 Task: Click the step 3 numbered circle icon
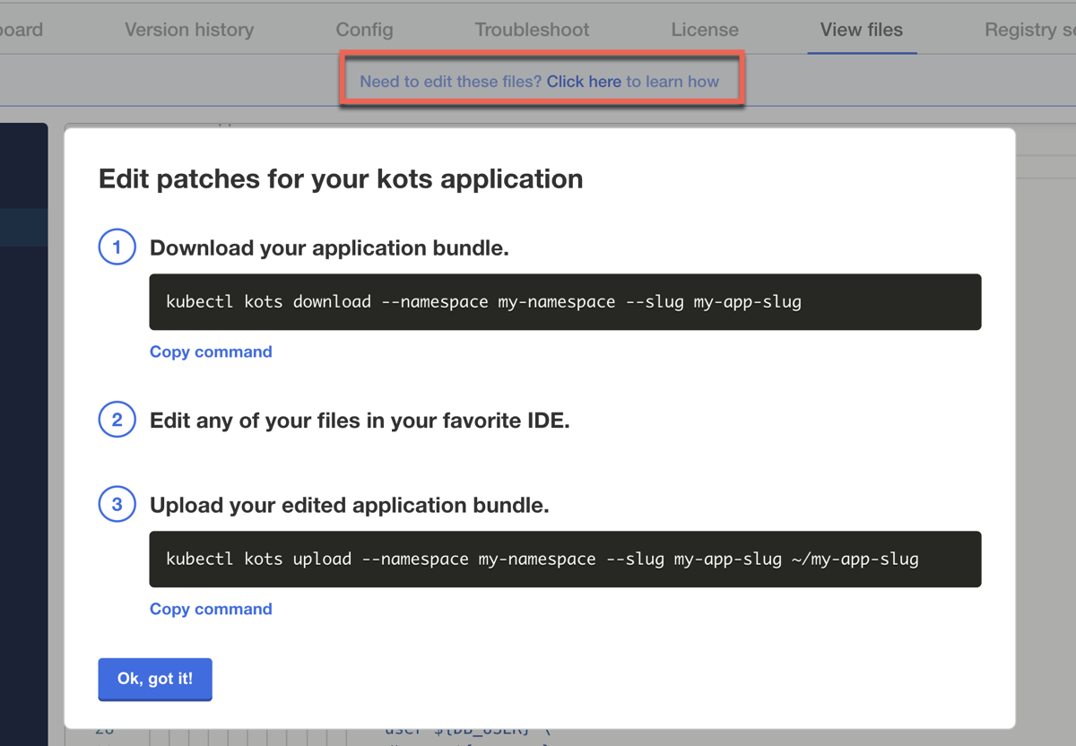(117, 504)
